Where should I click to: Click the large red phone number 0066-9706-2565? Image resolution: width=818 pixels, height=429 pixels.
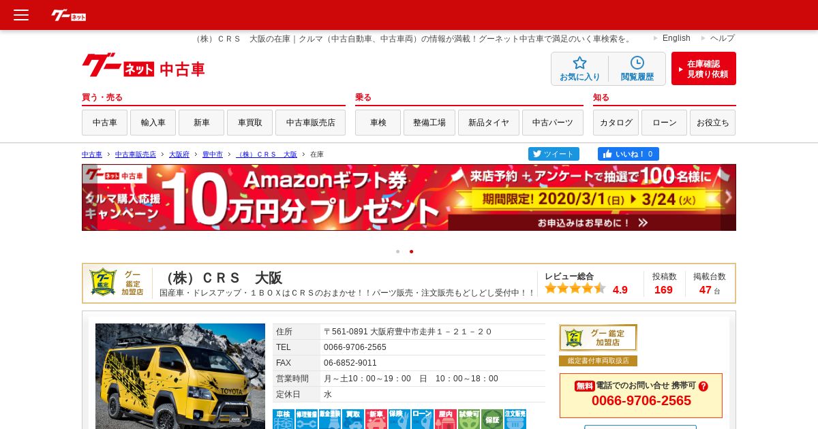coord(641,401)
